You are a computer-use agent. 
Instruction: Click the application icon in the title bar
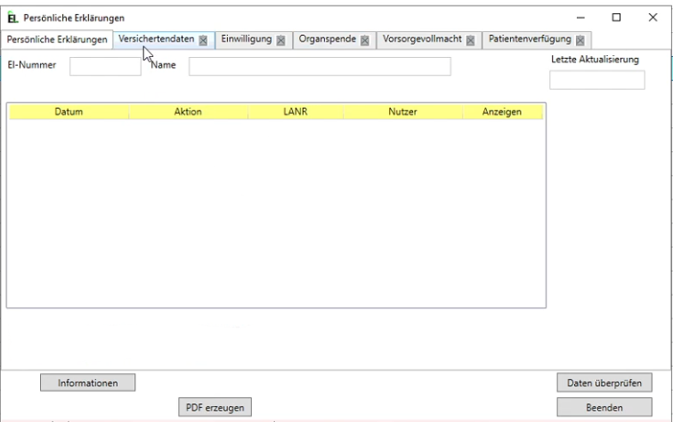click(12, 17)
